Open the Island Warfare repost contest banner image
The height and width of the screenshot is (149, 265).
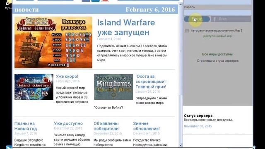(x=53, y=42)
